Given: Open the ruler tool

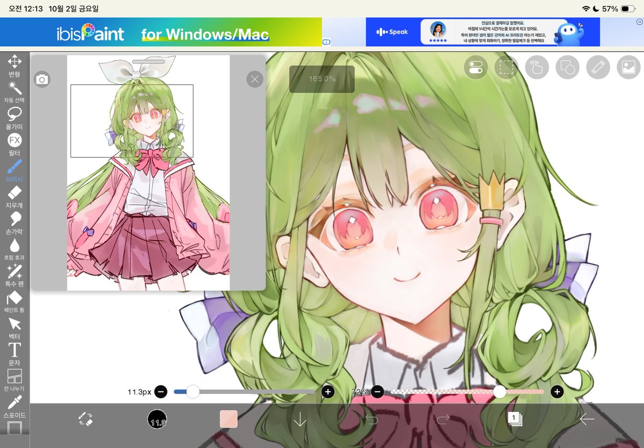Looking at the screenshot, I should click(x=598, y=67).
